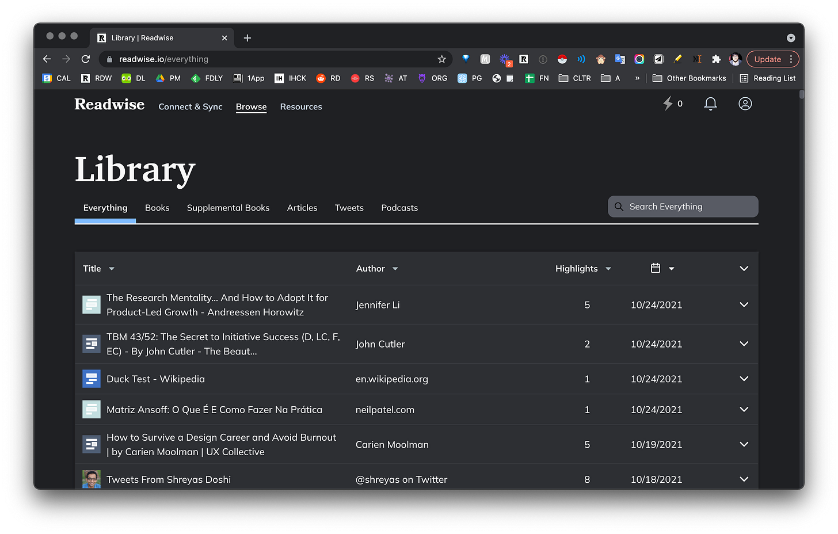838x534 pixels.
Task: Click the article icon for Matriz Ansoff row
Action: [x=92, y=409]
